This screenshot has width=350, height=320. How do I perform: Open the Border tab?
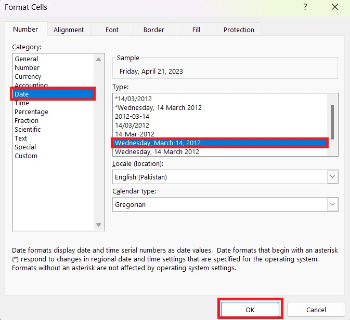154,30
